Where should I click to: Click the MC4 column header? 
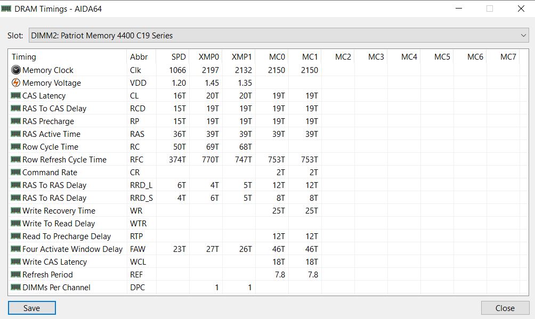tap(404, 56)
